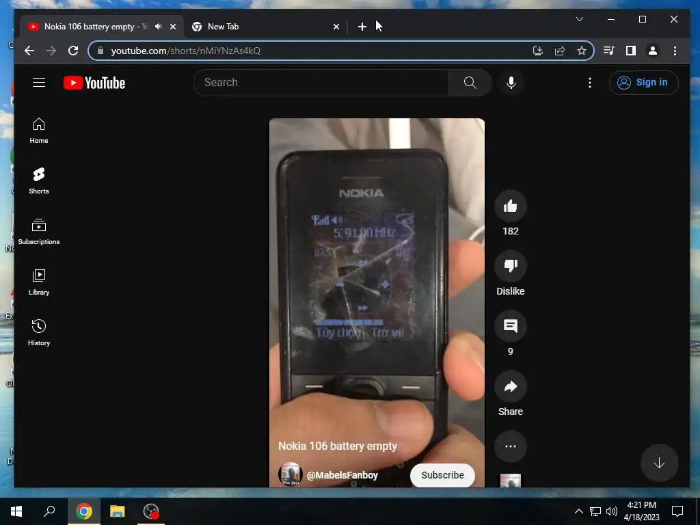Open volume control in system tray
This screenshot has height=525, width=700.
pyautogui.click(x=612, y=511)
